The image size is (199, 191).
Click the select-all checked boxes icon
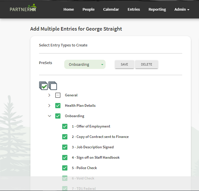[x=43, y=86]
